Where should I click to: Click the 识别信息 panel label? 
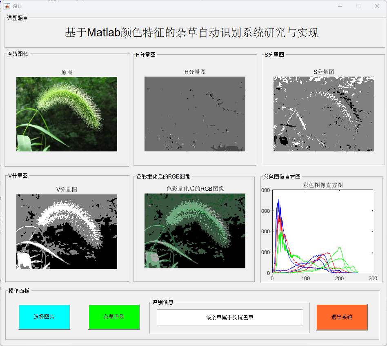pyautogui.click(x=163, y=302)
